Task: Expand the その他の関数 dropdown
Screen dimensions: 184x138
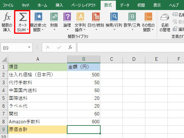Action: pyautogui.click(x=152, y=30)
